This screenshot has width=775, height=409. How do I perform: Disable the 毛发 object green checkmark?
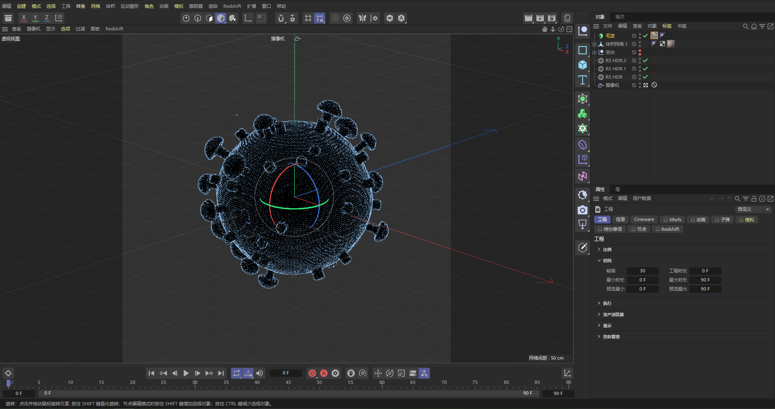pos(646,36)
